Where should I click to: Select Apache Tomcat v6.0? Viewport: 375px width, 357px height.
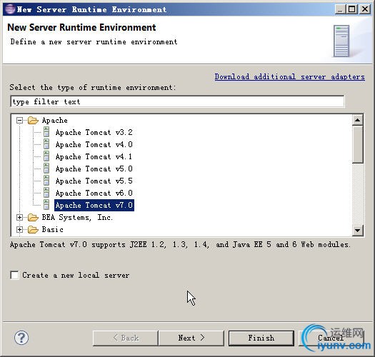(x=94, y=193)
